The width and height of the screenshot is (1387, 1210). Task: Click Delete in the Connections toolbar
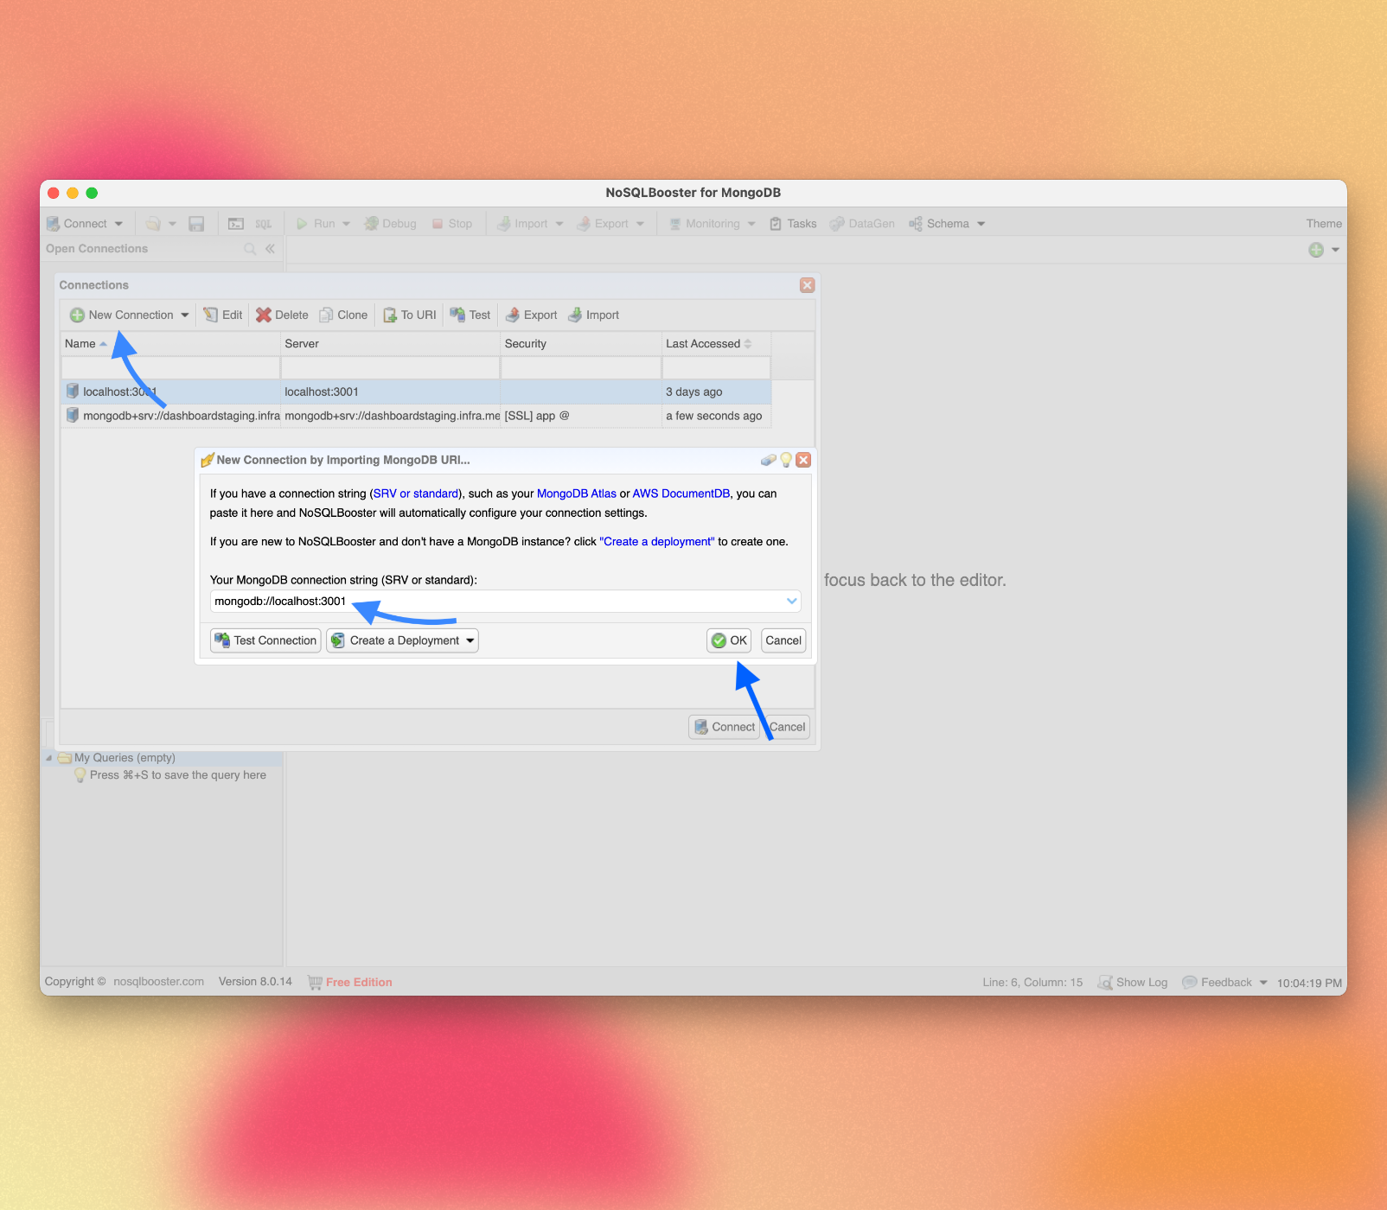[x=282, y=315]
